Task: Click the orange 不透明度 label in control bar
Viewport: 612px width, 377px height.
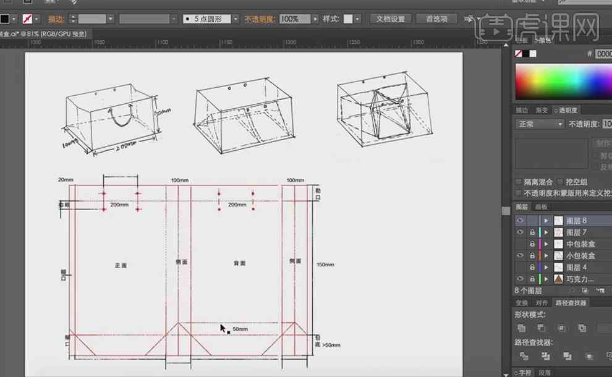Action: pyautogui.click(x=260, y=19)
